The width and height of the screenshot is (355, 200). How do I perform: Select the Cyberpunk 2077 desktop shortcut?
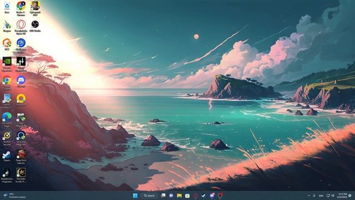pyautogui.click(x=35, y=9)
